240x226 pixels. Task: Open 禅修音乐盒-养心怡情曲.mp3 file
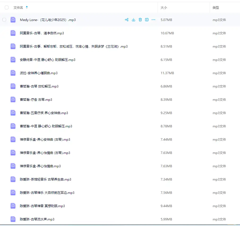click(40, 166)
